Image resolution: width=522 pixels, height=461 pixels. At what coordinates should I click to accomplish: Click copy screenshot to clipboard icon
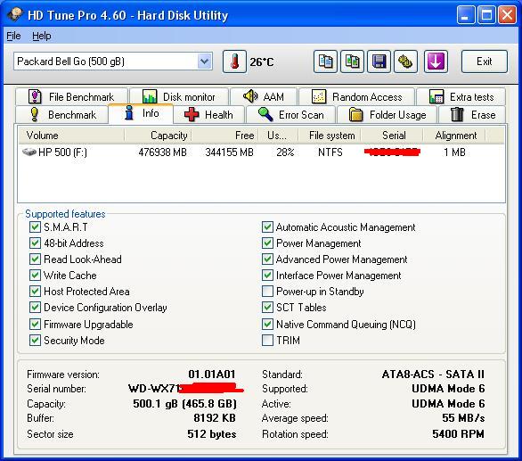pos(352,62)
